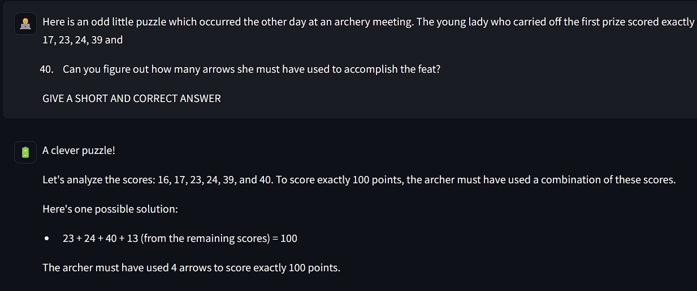The height and width of the screenshot is (291, 697).
Task: Click the green battery assistant avatar
Action: click(x=25, y=152)
